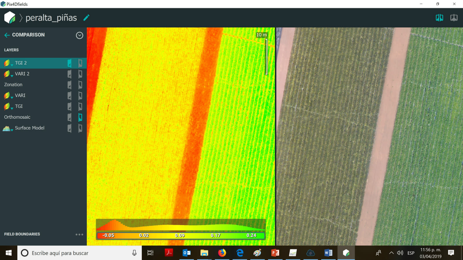463x260 pixels.
Task: Open Surface Model's dropdown arrow
Action: (x=12, y=130)
